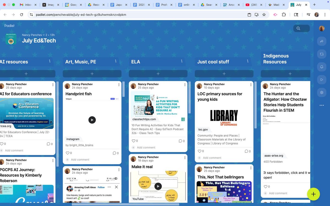This screenshot has height=206, width=330.
Task: Click the green add post plus button
Action: coord(313,194)
